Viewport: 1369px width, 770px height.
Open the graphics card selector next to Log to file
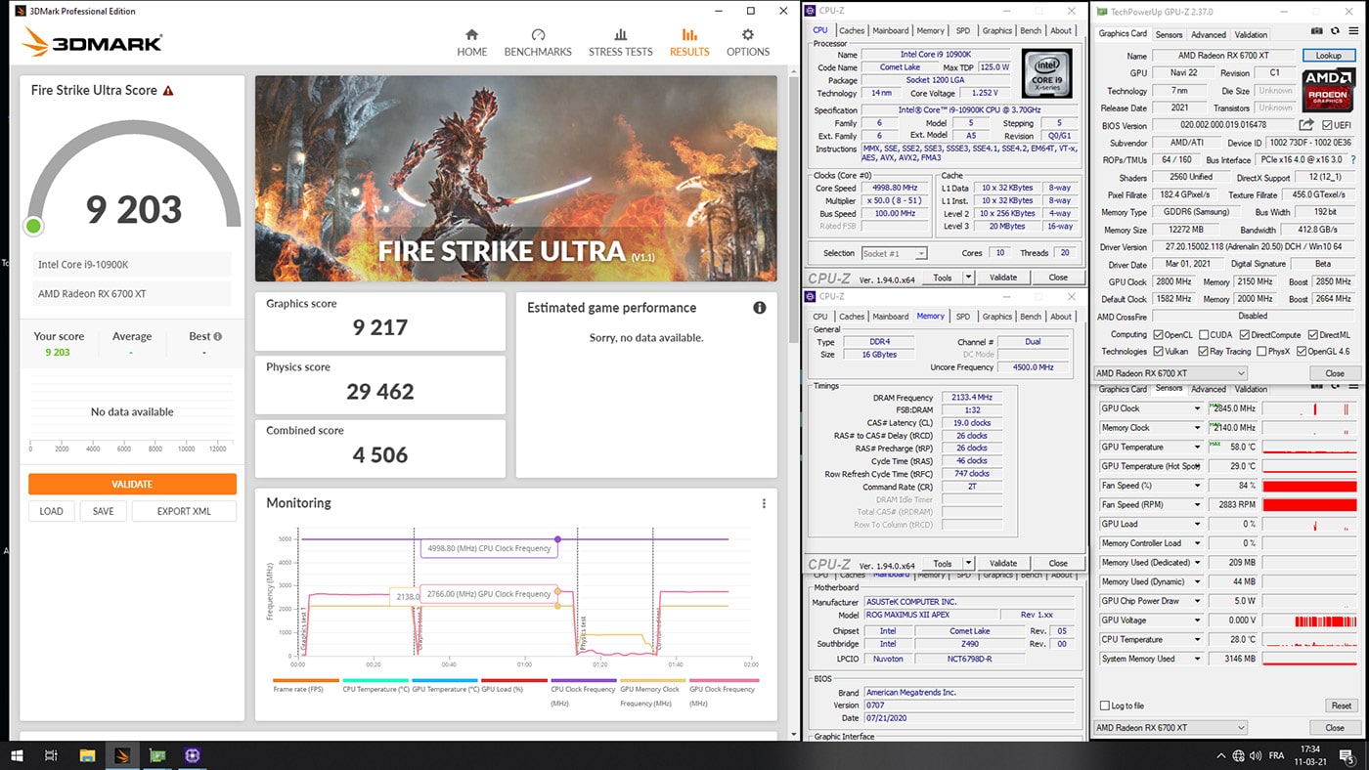point(1171,728)
